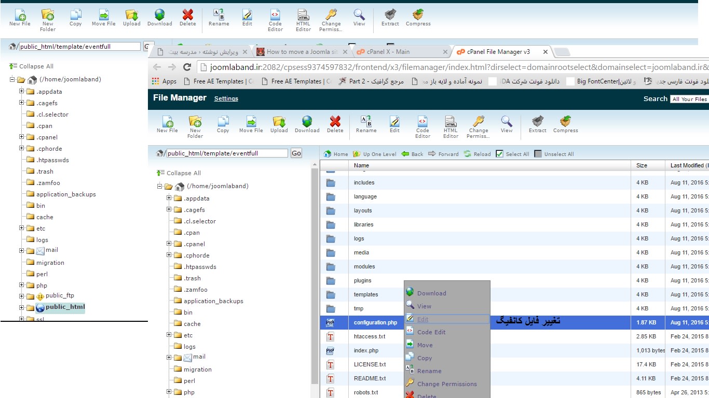Expand public_ftp folder in the background window tree

tap(22, 296)
